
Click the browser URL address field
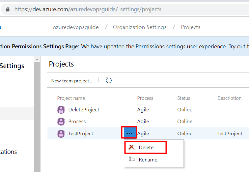tap(130, 9)
